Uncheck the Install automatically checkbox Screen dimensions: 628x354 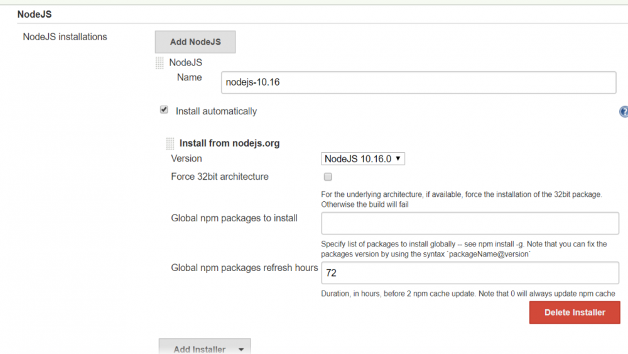coord(164,110)
